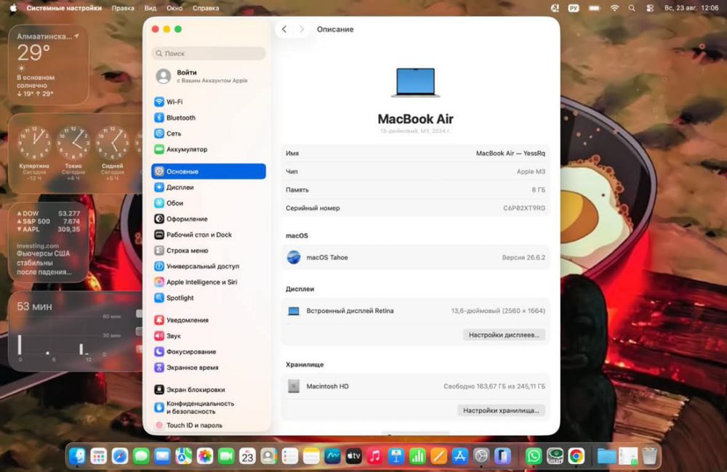The width and height of the screenshot is (727, 472).
Task: Open Finder from the Dock
Action: pos(78,456)
